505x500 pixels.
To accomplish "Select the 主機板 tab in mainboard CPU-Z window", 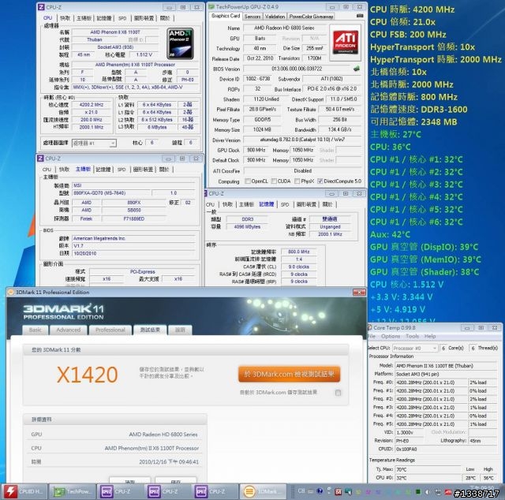I will [x=83, y=170].
